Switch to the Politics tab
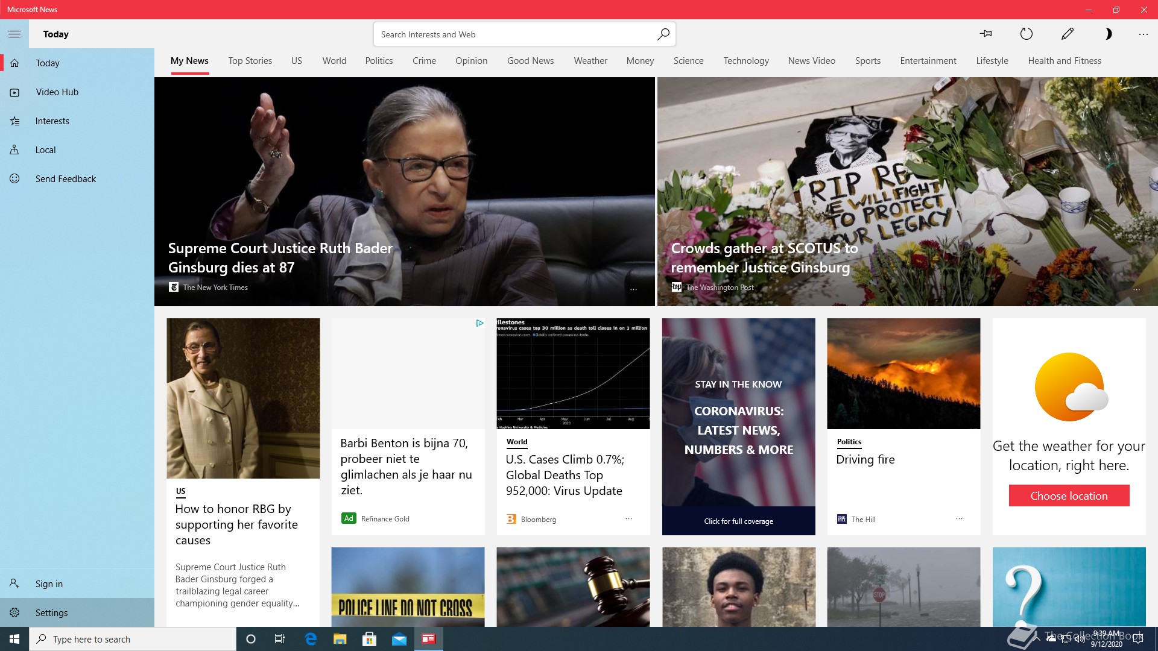The height and width of the screenshot is (651, 1158). pyautogui.click(x=379, y=61)
